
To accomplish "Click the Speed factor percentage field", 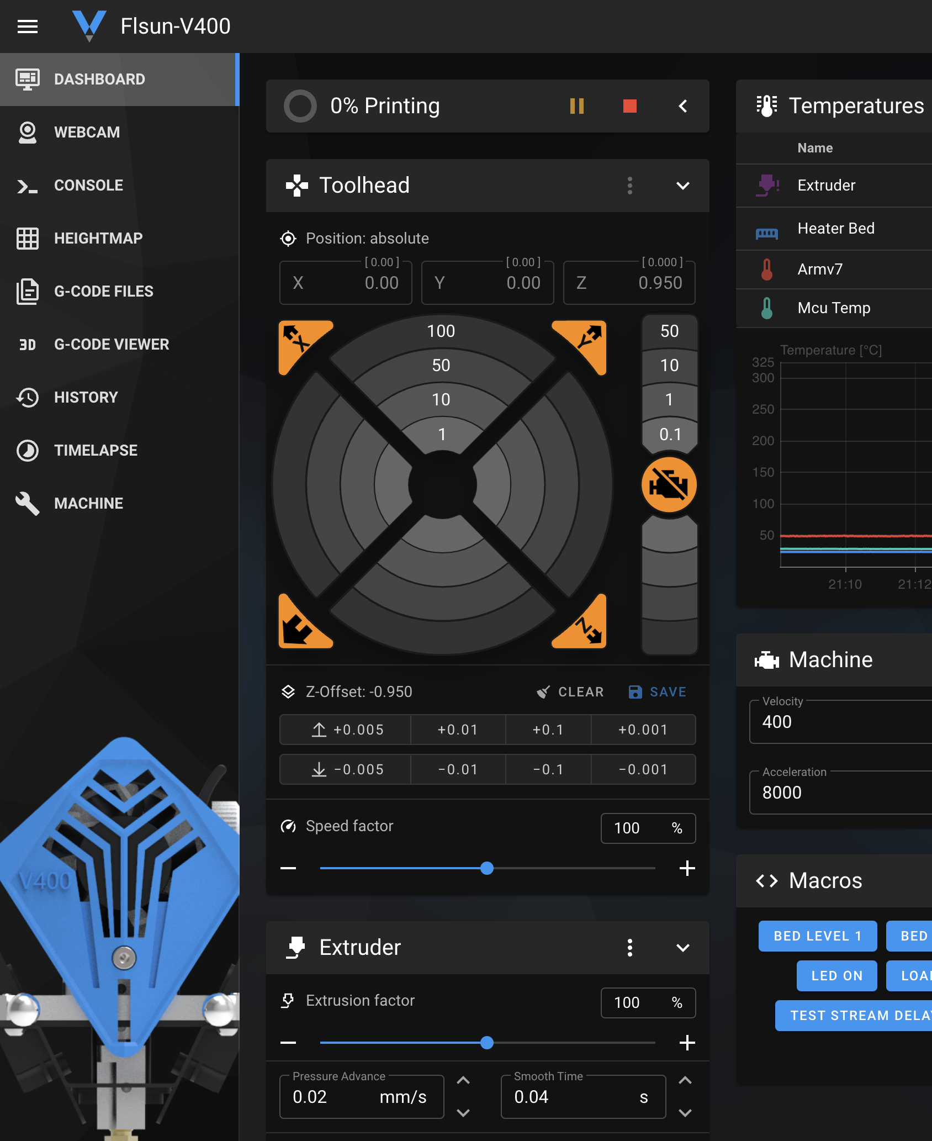I will (x=648, y=828).
